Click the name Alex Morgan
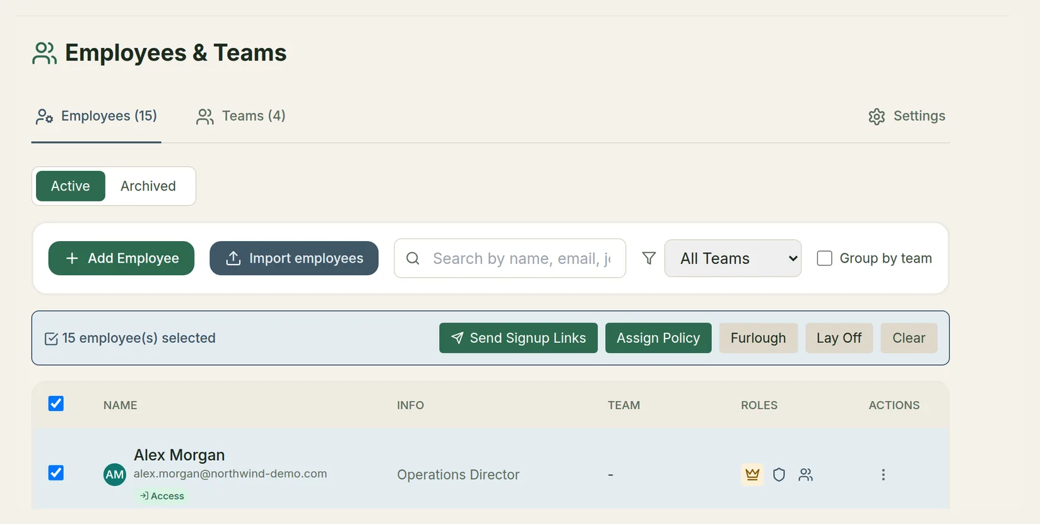Screen dimensions: 1040x524 [179, 455]
